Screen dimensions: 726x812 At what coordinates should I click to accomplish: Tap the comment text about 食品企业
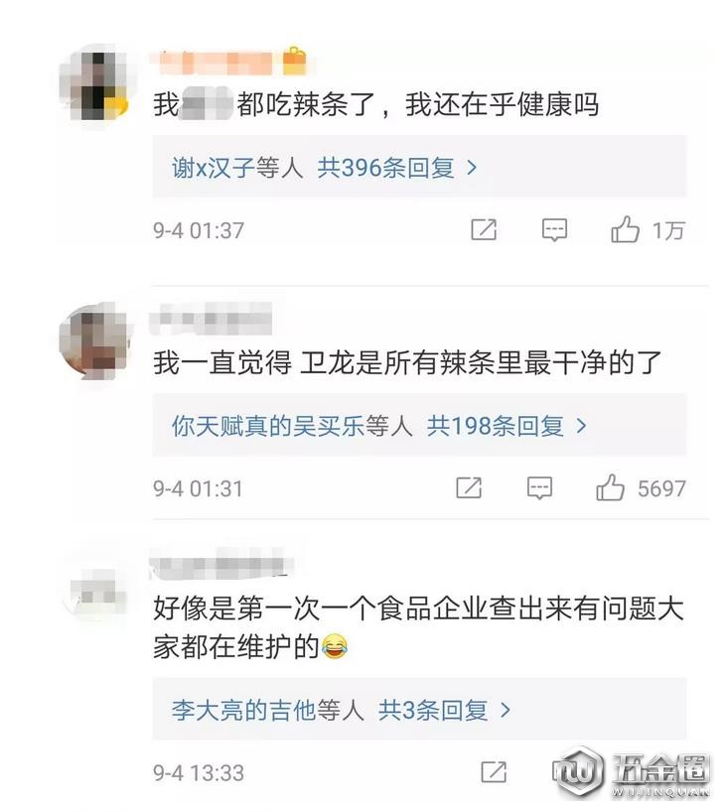418,627
